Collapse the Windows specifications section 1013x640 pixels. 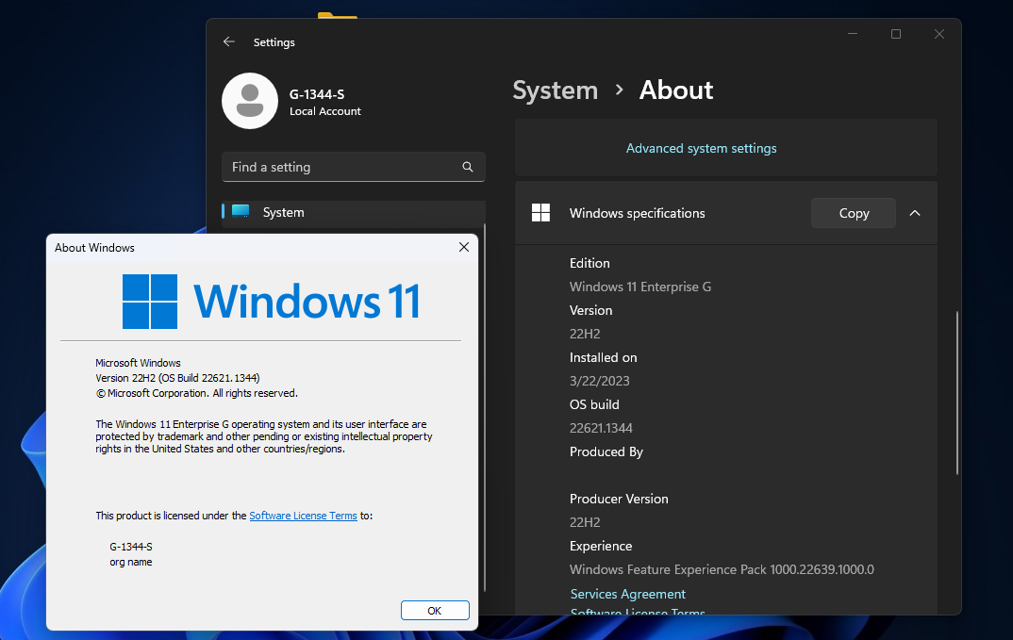(x=915, y=213)
